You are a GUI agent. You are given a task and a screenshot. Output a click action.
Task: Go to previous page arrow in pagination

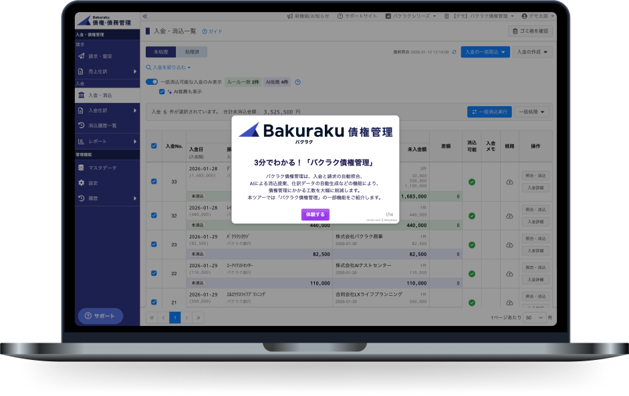tap(163, 318)
